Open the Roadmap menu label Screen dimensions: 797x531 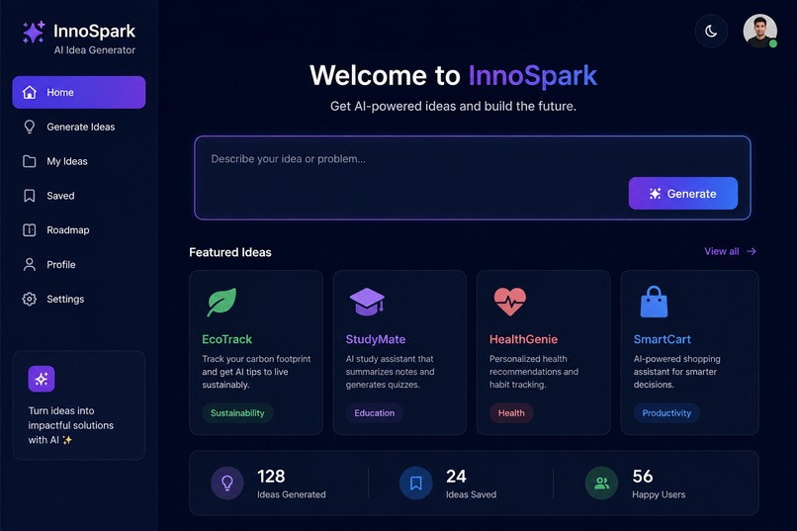[x=68, y=230]
